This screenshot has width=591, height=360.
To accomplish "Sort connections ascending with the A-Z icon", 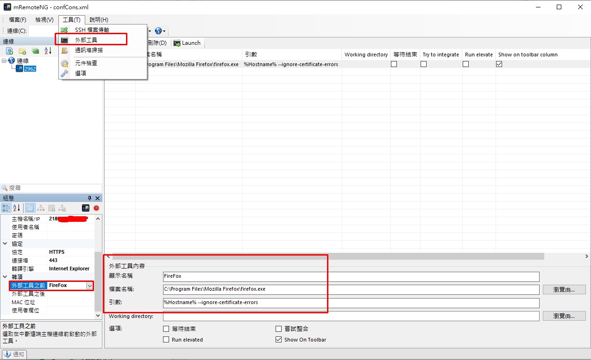I will (x=48, y=51).
